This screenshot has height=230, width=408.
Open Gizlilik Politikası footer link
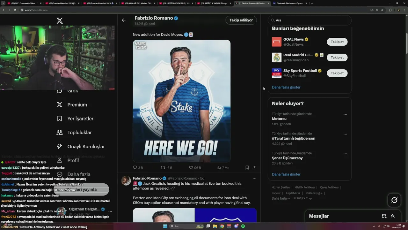point(305,188)
